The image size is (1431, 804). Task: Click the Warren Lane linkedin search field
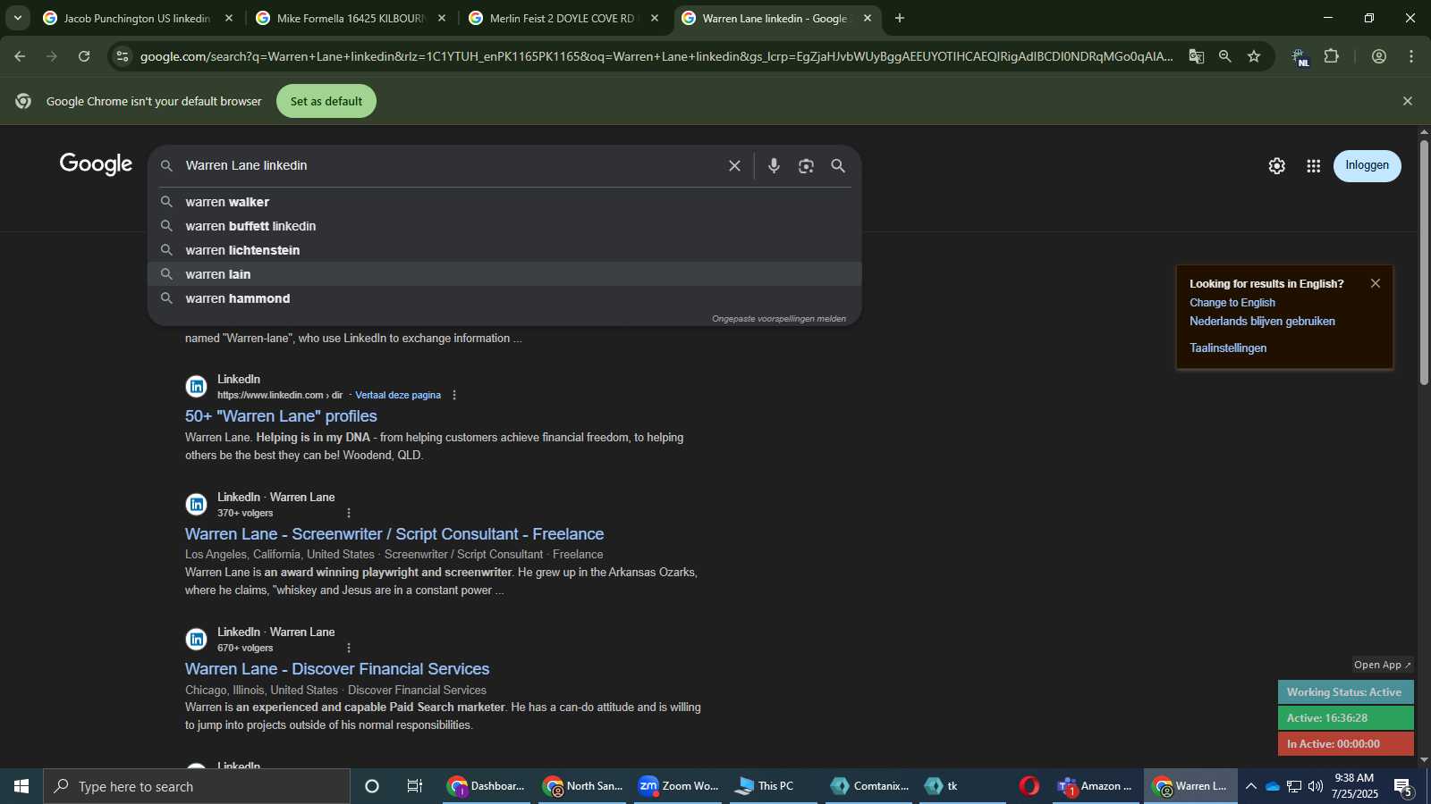447,165
